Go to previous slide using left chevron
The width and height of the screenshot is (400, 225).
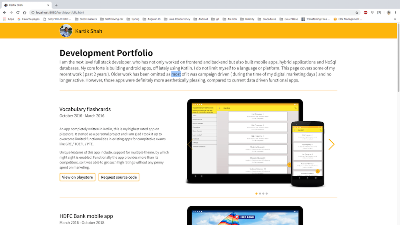click(190, 144)
